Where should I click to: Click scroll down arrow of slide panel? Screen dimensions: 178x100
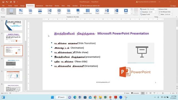pyautogui.click(x=26, y=91)
